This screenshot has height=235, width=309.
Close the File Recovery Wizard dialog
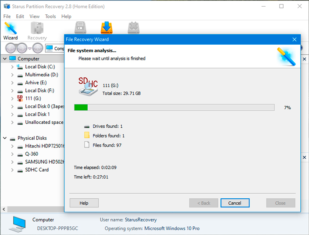pyautogui.click(x=295, y=39)
